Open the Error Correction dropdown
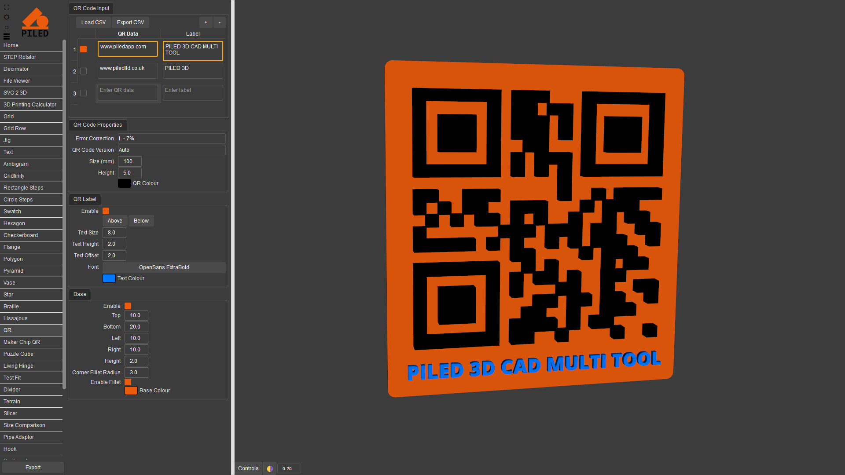The image size is (845, 475). (171, 139)
